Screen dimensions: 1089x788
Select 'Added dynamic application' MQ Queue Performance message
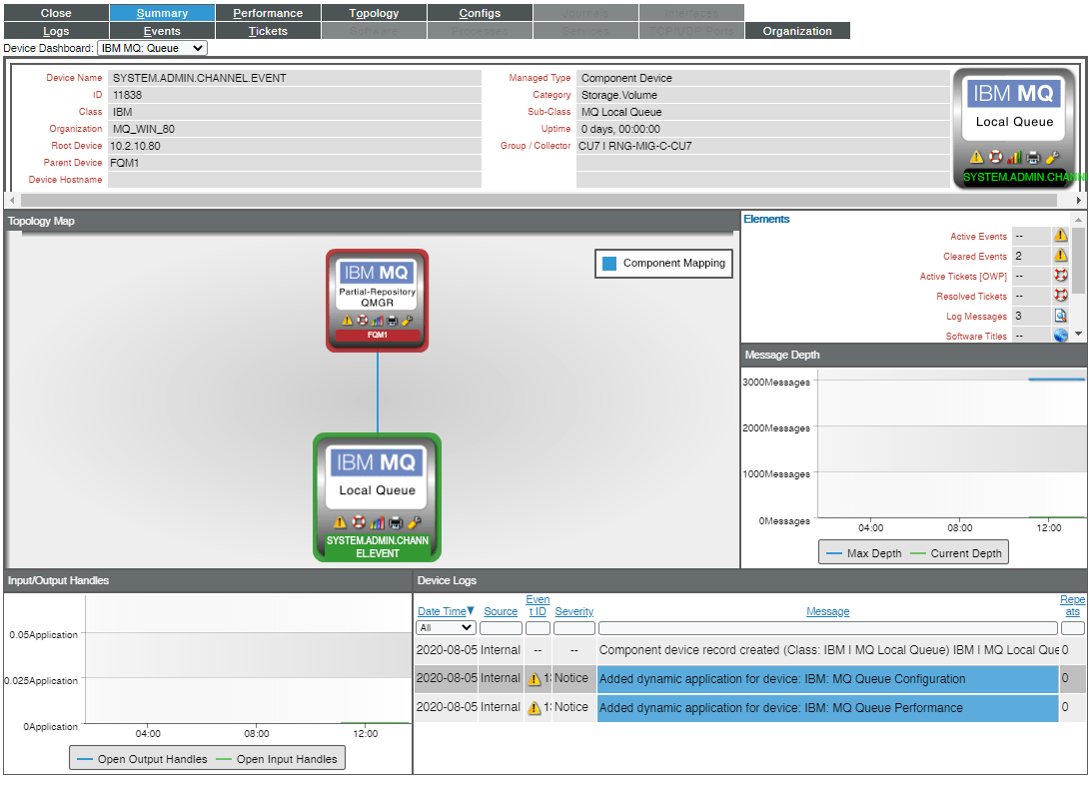(828, 708)
